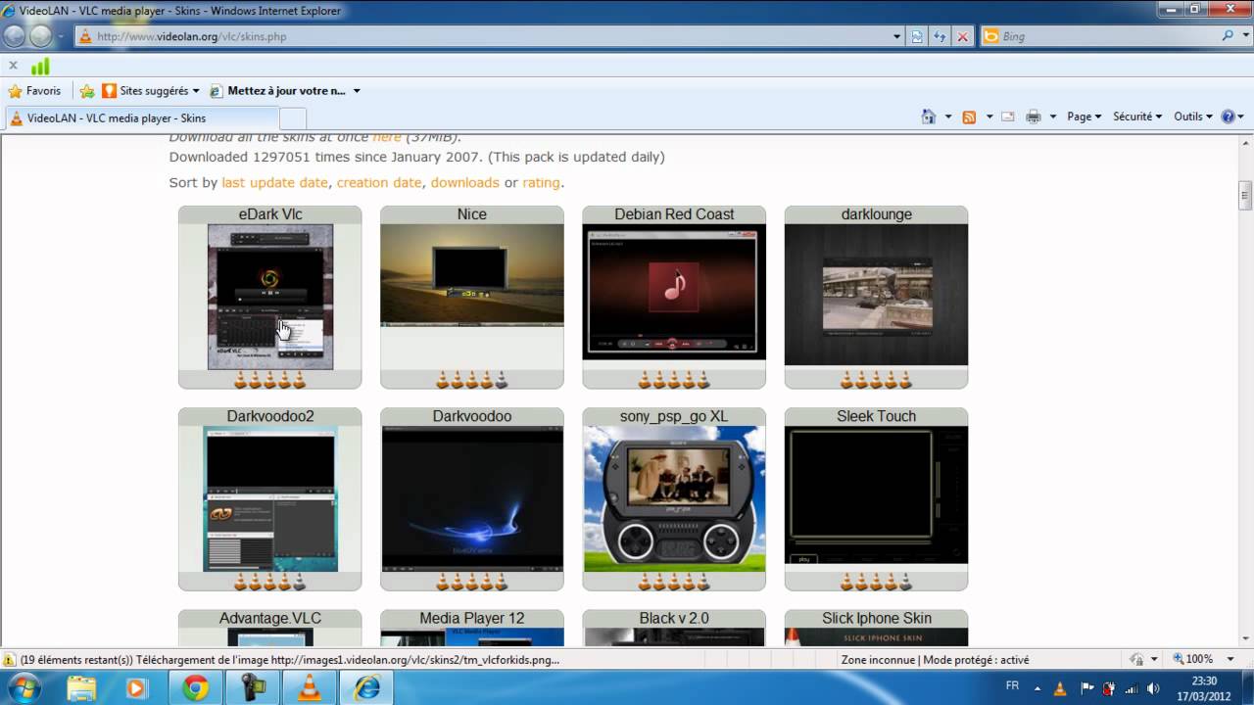
Task: Open the Help dropdown arrow
Action: point(1242,117)
